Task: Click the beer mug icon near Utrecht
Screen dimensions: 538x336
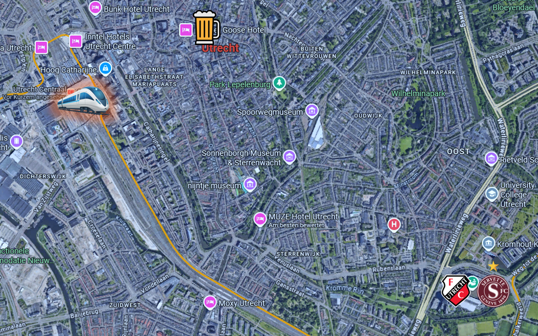Action: [x=206, y=27]
